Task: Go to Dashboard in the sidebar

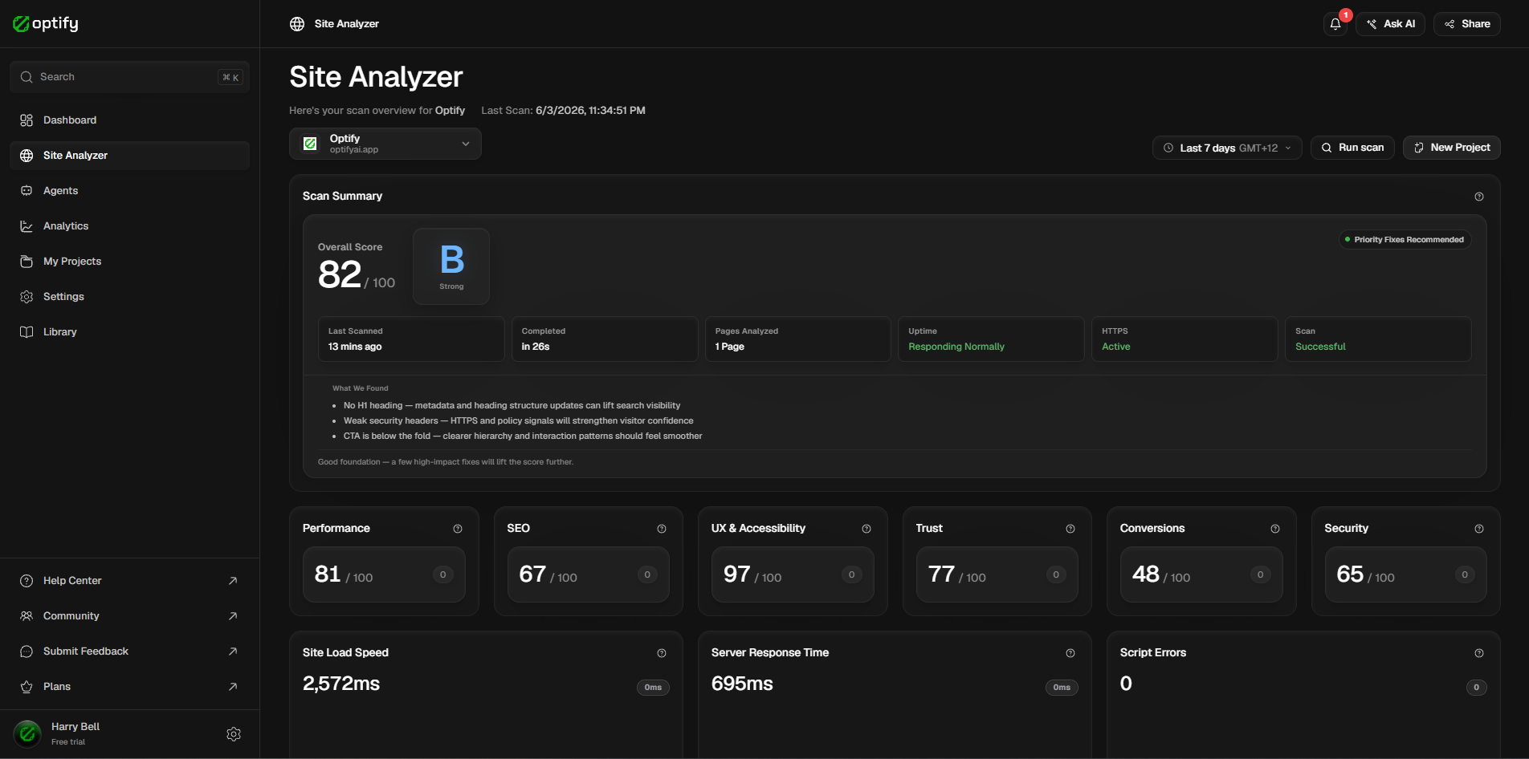Action: [x=129, y=120]
